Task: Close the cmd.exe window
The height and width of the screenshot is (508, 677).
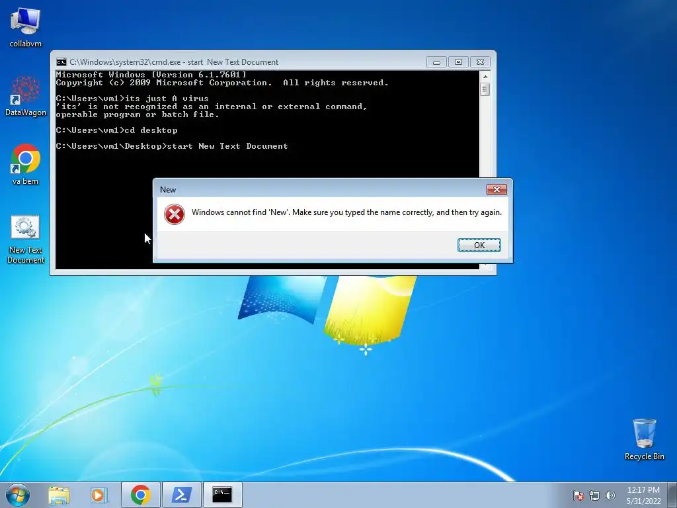Action: point(480,62)
